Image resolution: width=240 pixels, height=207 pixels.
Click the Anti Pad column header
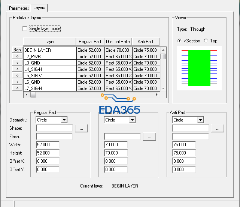(146, 42)
